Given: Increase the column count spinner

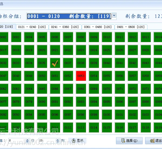Looking at the screenshot, I should [x=58, y=140].
